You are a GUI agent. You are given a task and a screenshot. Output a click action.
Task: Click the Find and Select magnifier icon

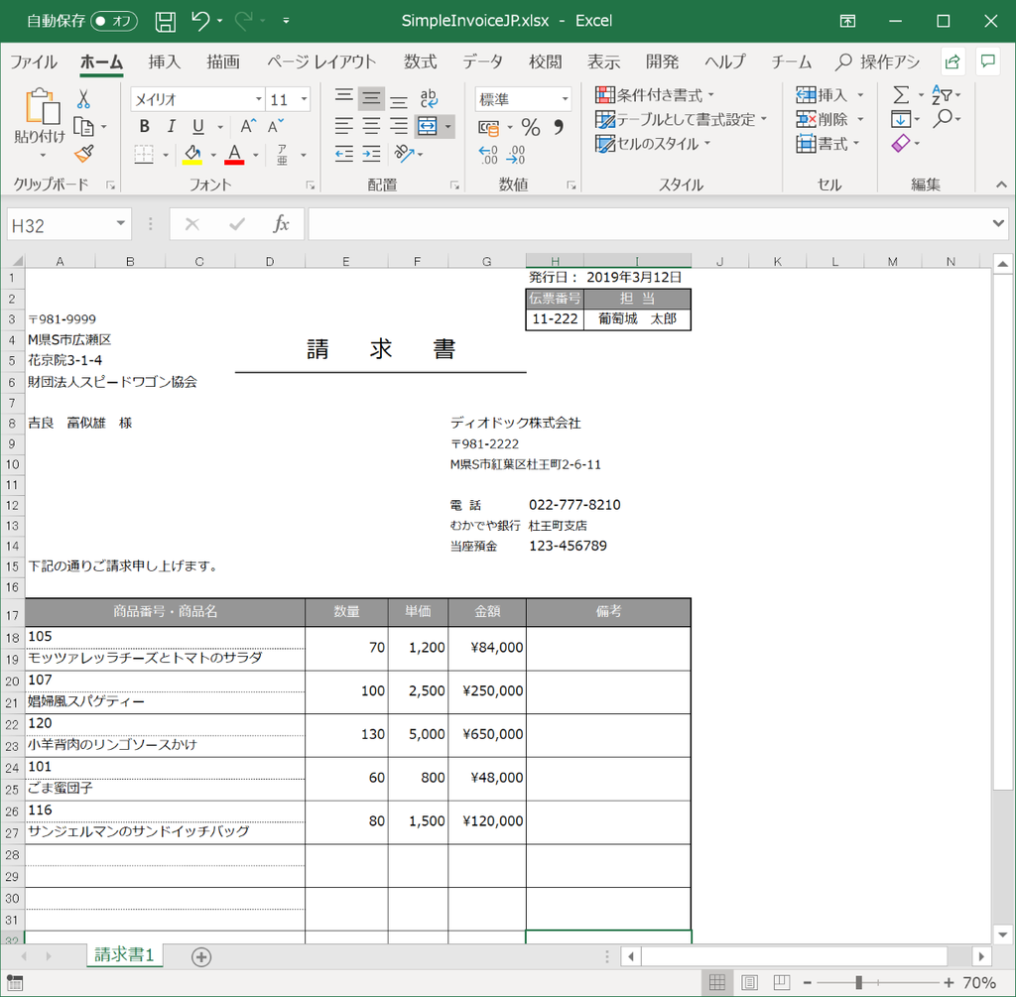pyautogui.click(x=943, y=119)
